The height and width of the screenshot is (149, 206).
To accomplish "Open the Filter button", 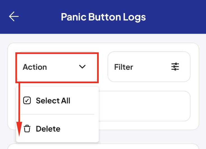I will [x=149, y=67].
